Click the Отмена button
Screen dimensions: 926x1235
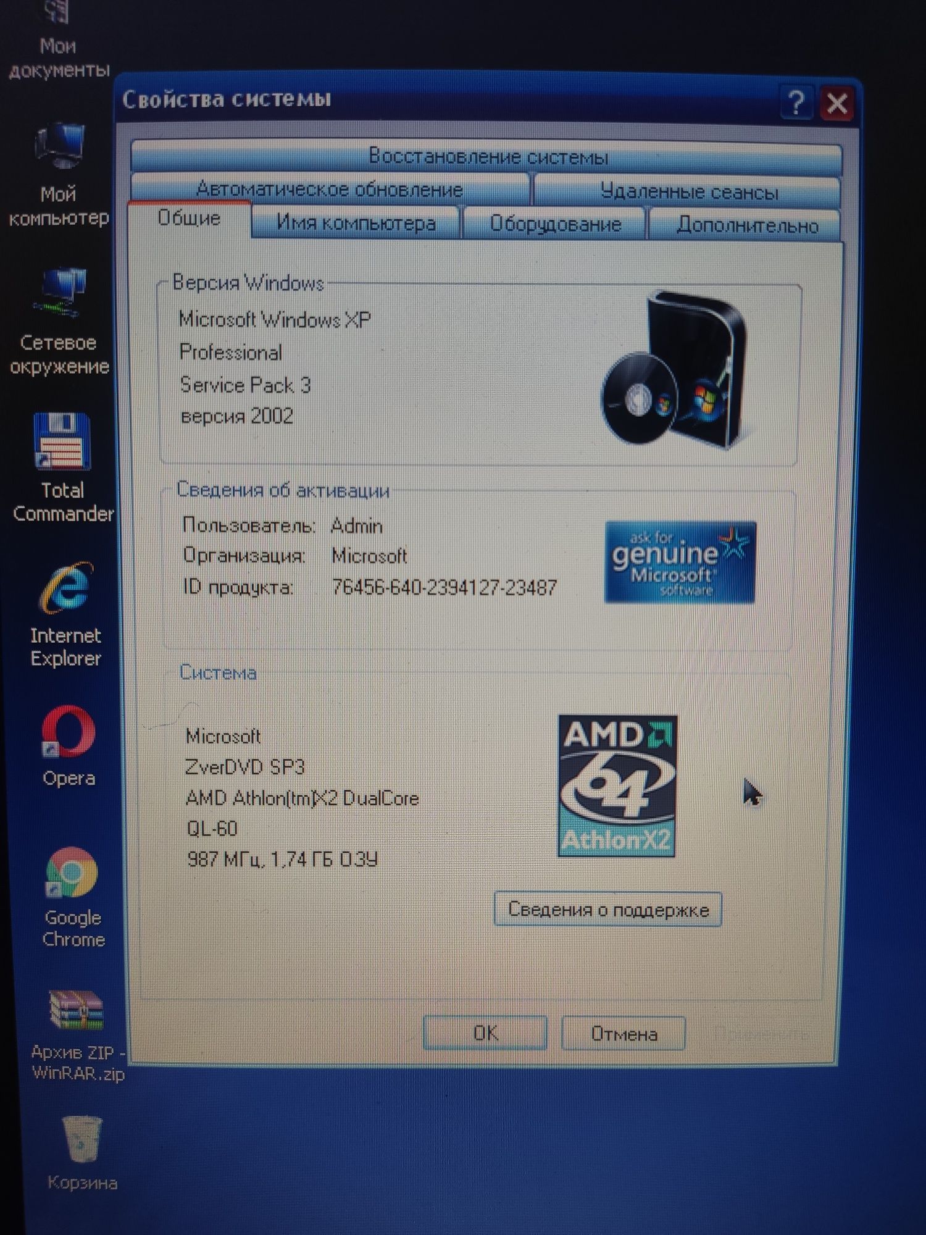click(624, 1034)
